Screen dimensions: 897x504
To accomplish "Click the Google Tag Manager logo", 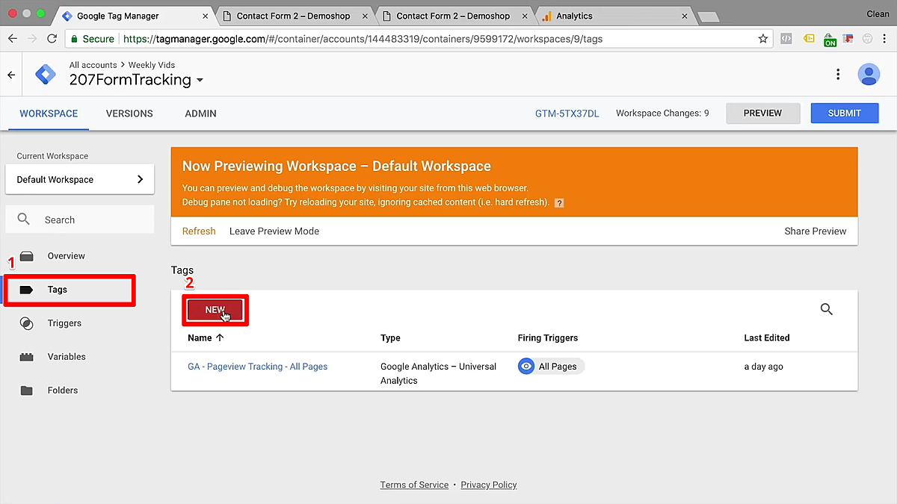I will point(46,75).
